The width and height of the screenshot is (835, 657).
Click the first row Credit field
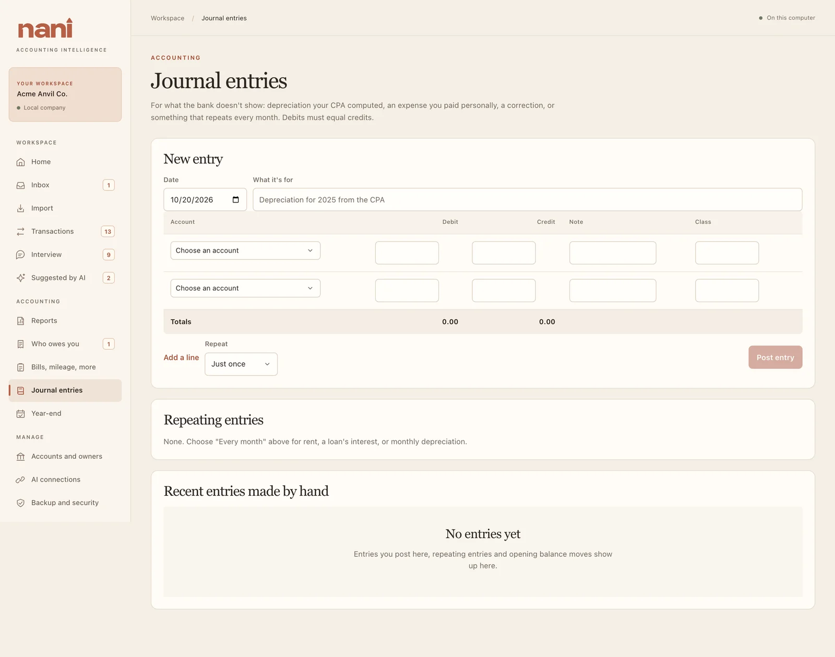(x=504, y=253)
